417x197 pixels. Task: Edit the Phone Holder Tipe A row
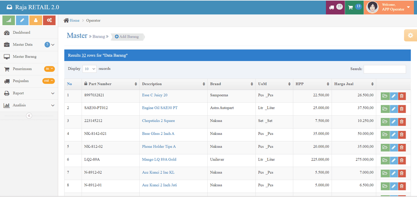pos(394,147)
